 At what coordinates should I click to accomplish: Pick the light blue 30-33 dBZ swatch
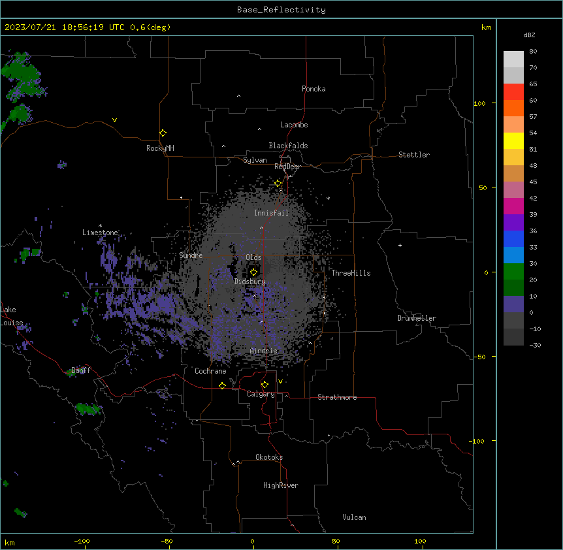[513, 255]
